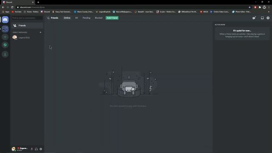Viewport: 272px width, 153px height.
Task: Open the LegendExploits bookmark
Action: [x=103, y=12]
